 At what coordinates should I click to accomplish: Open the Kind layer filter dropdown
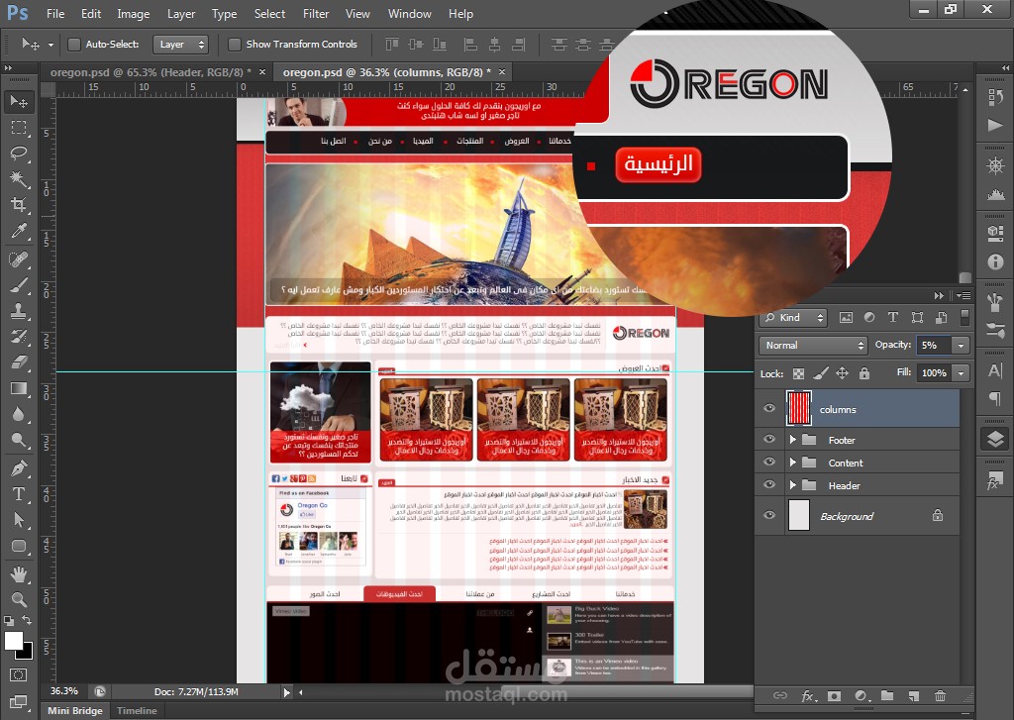tap(793, 318)
